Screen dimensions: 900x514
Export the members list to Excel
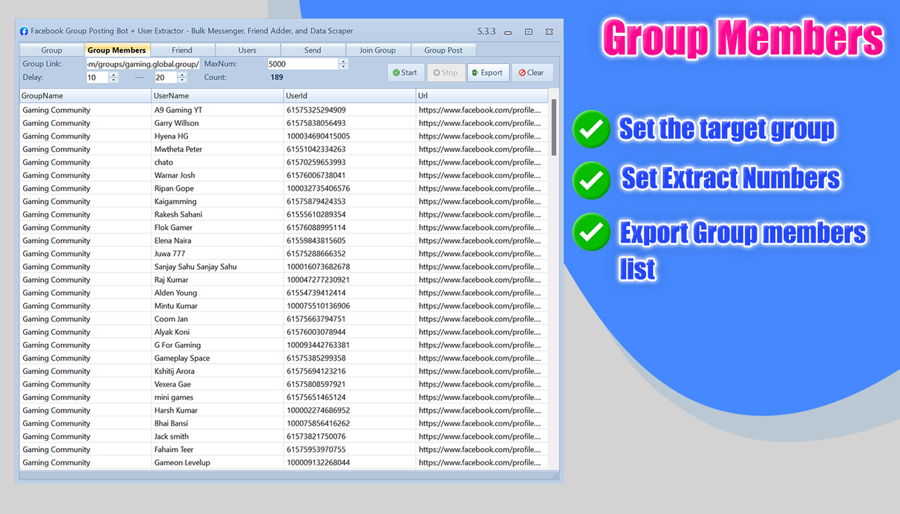[488, 72]
